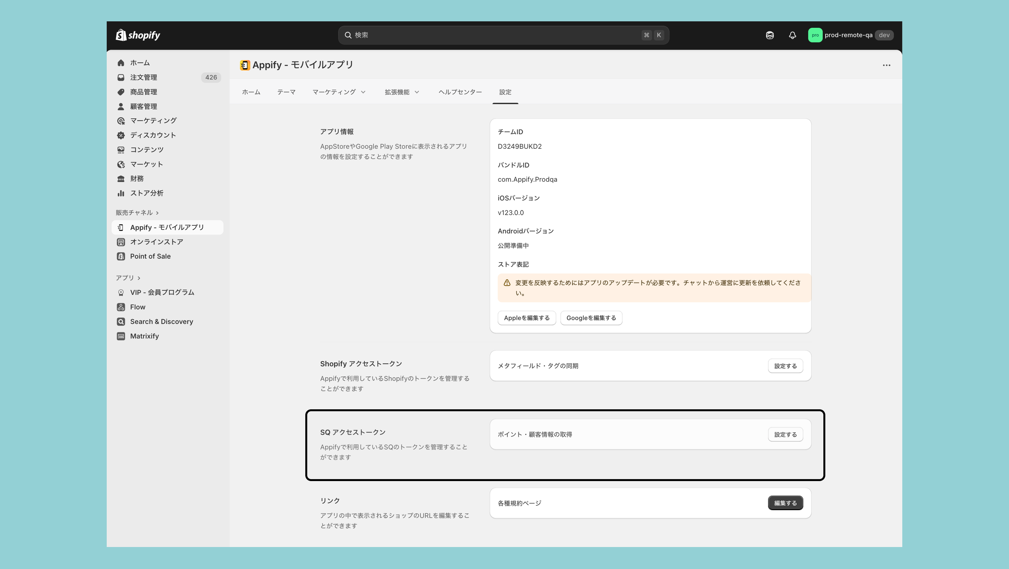
Task: Open the notifications bell
Action: tap(792, 35)
